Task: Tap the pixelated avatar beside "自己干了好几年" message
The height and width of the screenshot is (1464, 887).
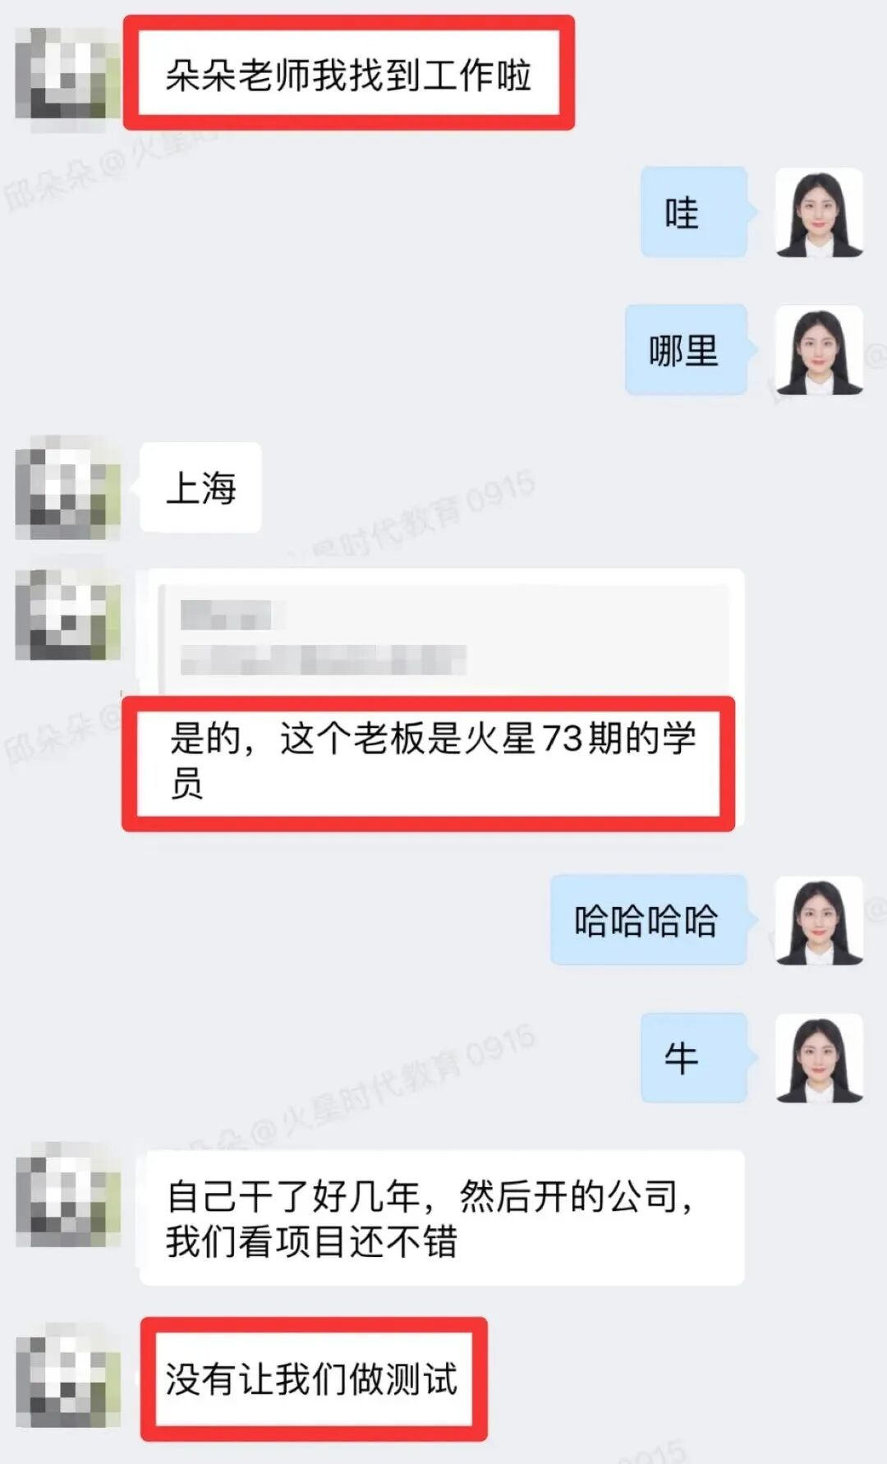Action: pyautogui.click(x=67, y=1195)
